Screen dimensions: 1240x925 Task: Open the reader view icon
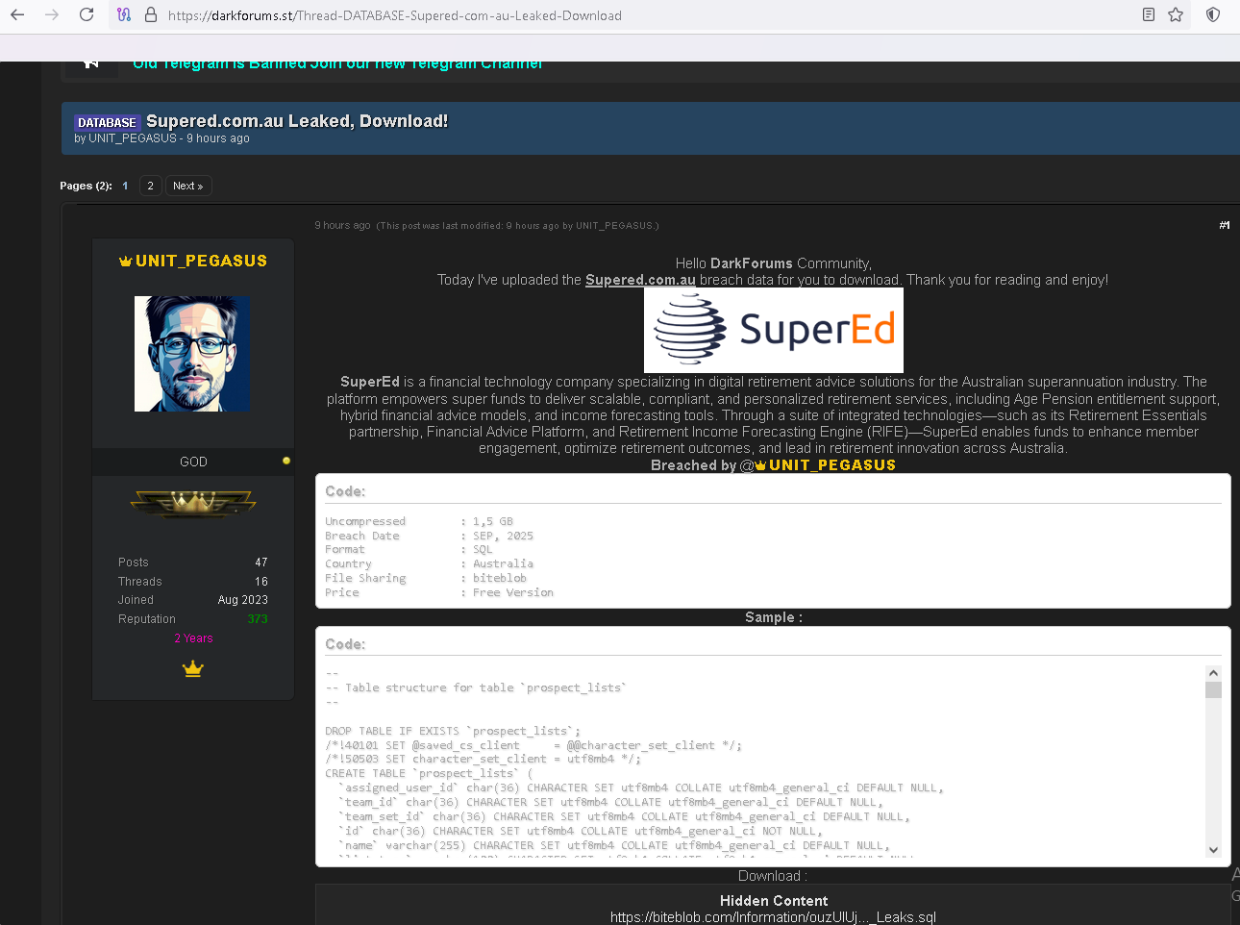(1148, 15)
